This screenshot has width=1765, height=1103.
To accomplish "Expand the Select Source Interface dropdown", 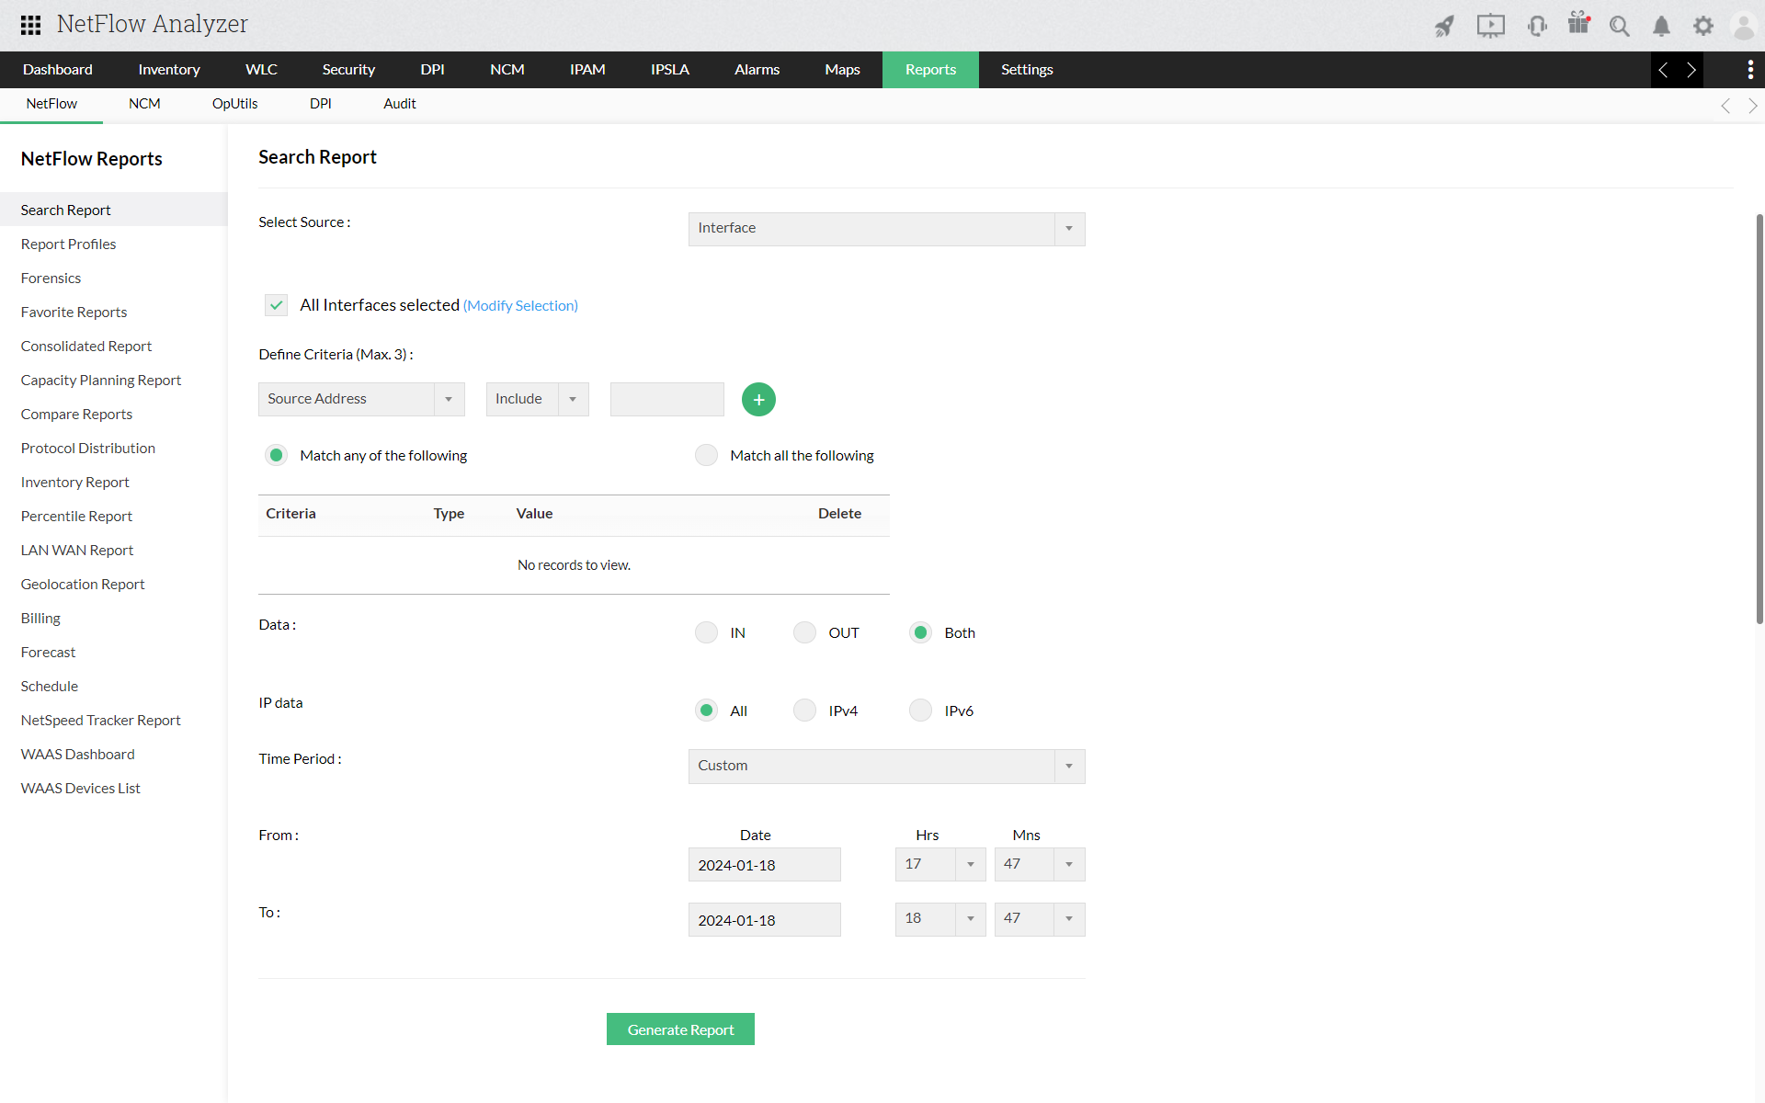I will point(886,229).
